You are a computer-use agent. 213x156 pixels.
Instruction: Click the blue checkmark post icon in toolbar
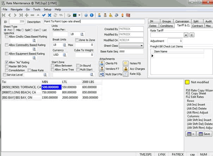(x=44, y=15)
